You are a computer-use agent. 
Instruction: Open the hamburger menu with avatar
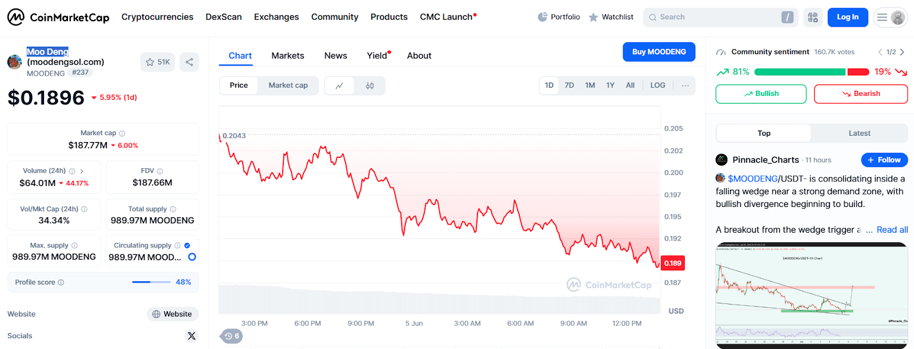point(891,17)
